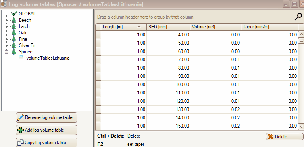Click the scrollbar up arrow
304x147 pixels.
point(301,35)
